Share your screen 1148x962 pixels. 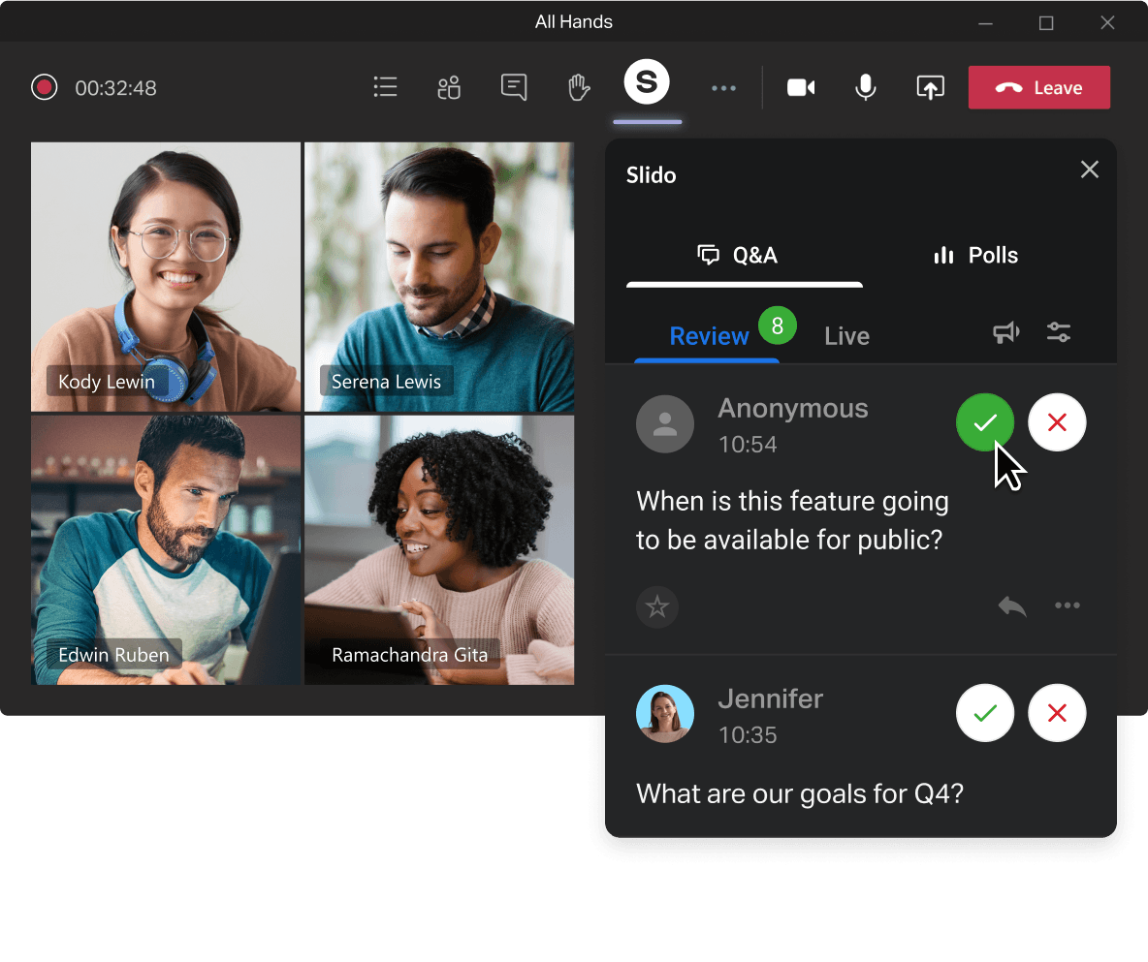(930, 87)
